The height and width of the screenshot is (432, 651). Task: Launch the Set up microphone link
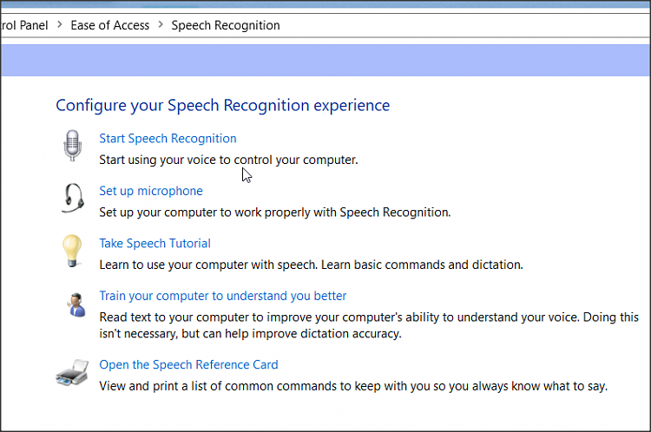[x=151, y=191]
